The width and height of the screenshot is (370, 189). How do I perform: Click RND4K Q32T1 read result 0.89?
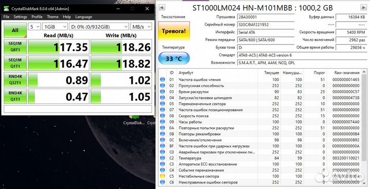pos(59,80)
